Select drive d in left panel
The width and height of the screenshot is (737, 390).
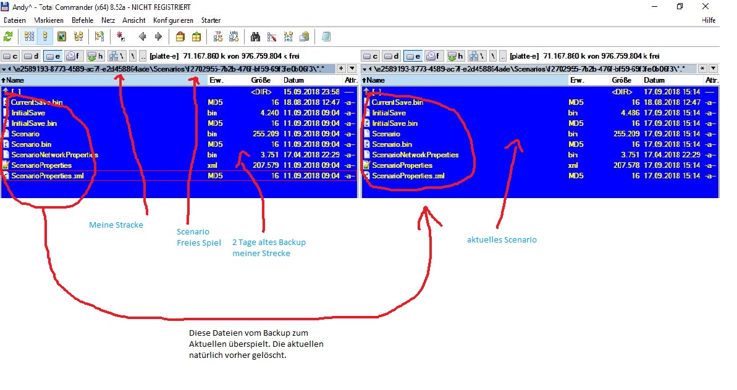[x=32, y=56]
